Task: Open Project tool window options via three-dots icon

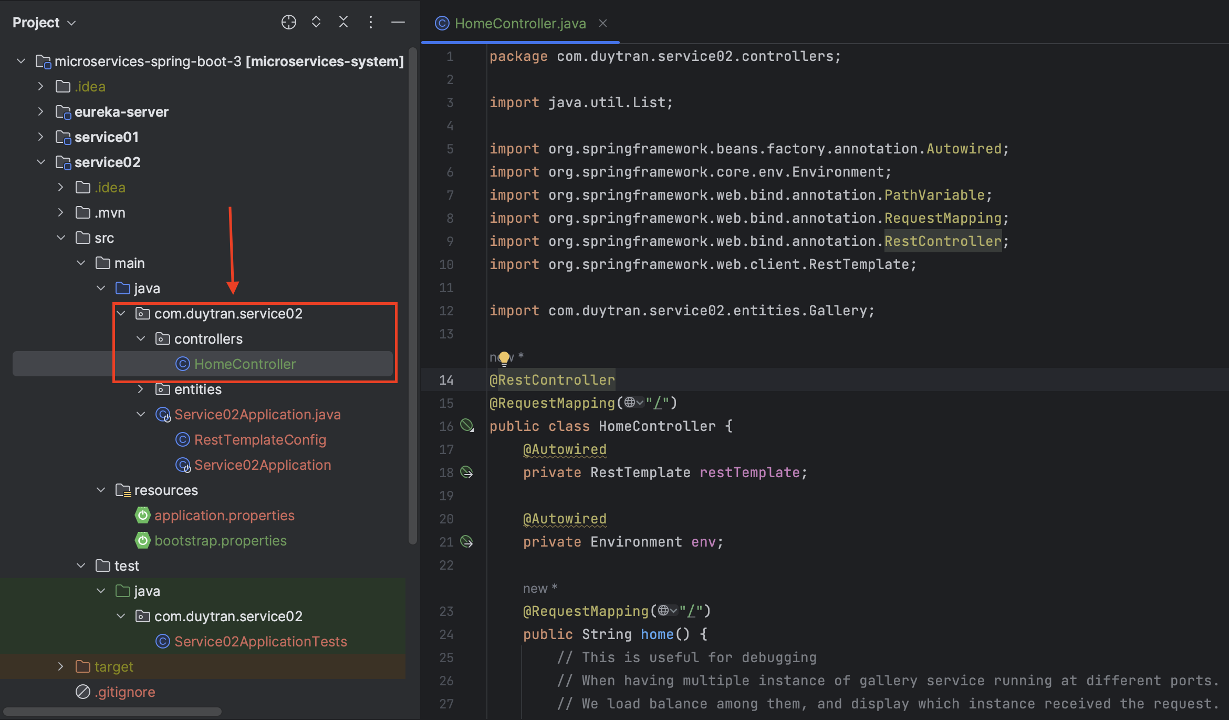Action: 371,22
